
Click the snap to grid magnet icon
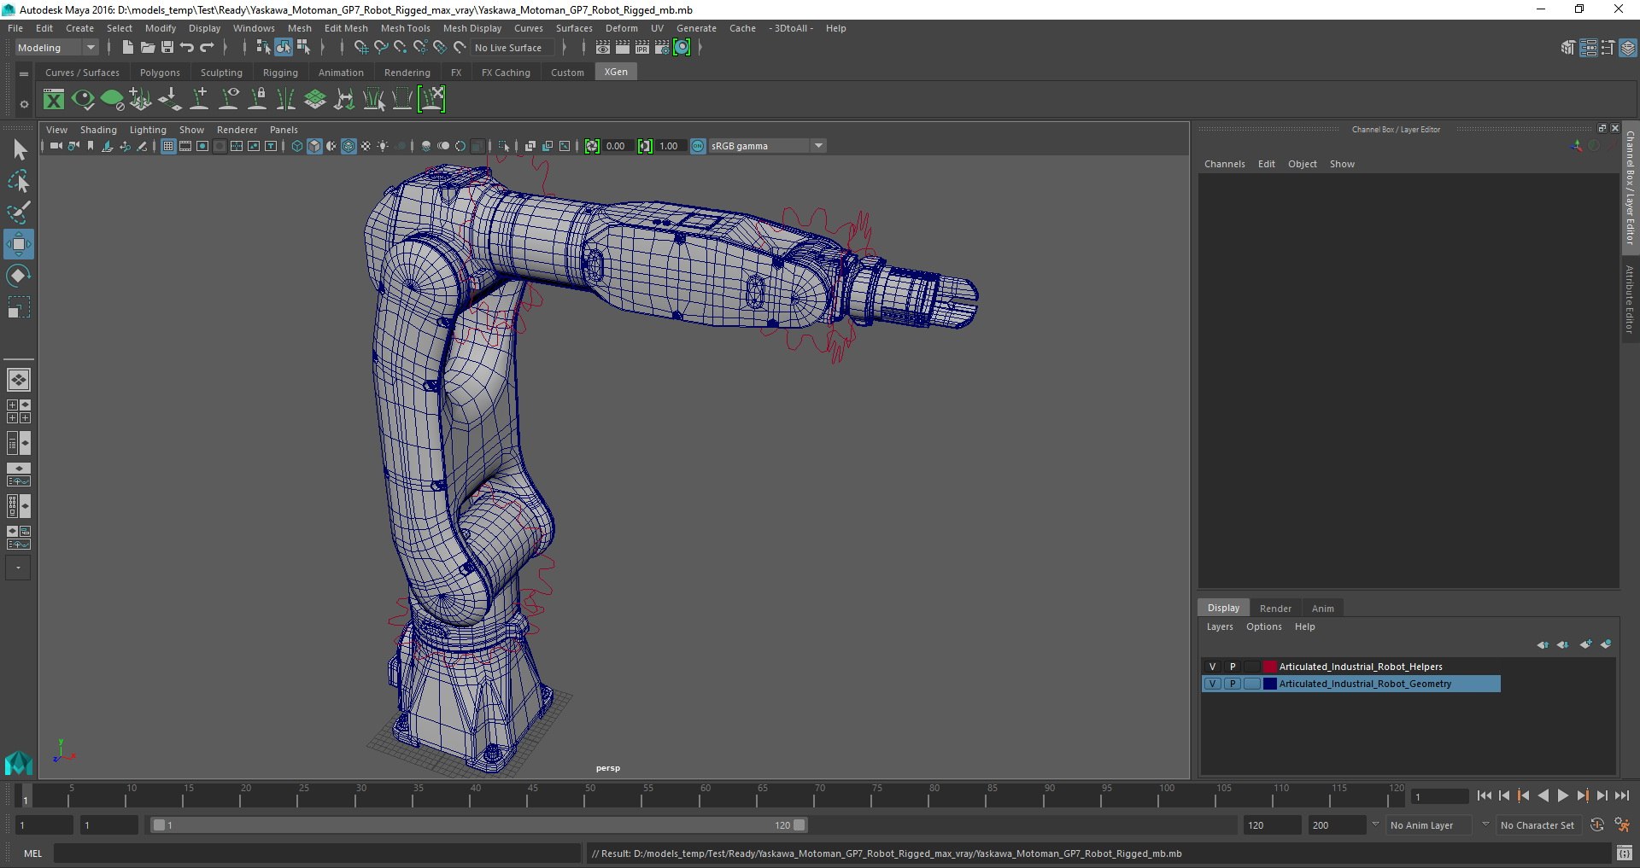point(360,48)
